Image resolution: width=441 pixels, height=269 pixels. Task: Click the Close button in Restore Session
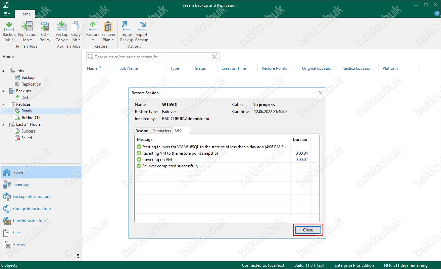pyautogui.click(x=308, y=230)
